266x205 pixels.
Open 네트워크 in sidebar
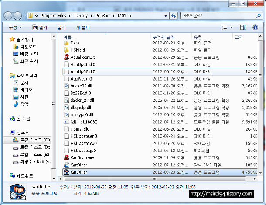[21, 176]
